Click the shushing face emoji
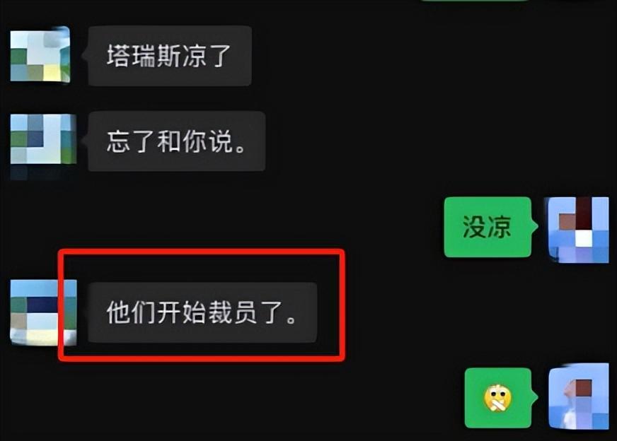This screenshot has width=617, height=441. [x=497, y=398]
